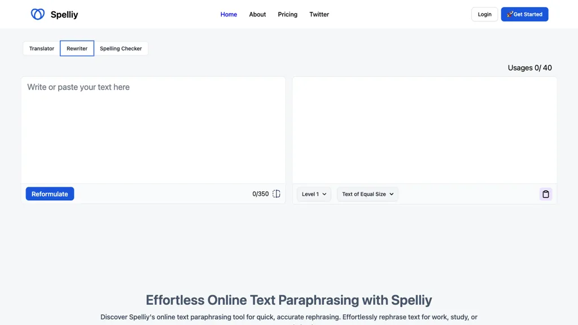Open Text of Equal Size dropdown

click(367, 194)
